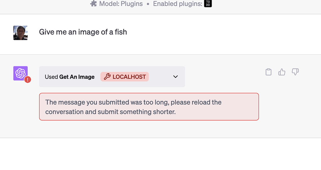
Task: Click the 'Enabled plugins:' label
Action: pyautogui.click(x=177, y=4)
